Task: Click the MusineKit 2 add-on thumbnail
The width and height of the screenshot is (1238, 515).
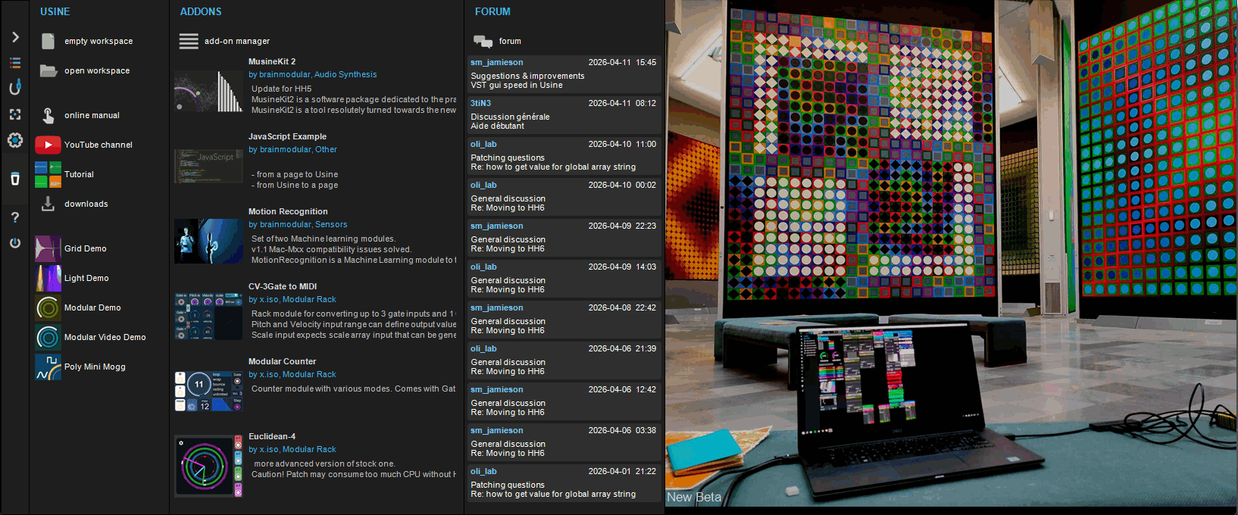Action: click(x=208, y=92)
